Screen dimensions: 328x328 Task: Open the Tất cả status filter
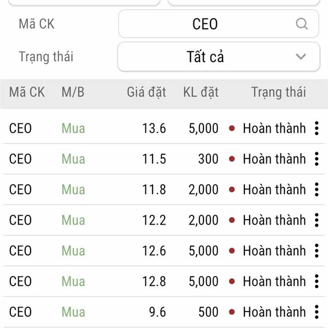coord(219,57)
